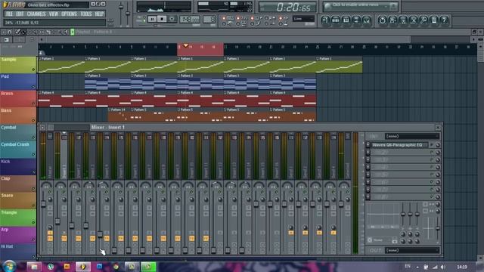This screenshot has height=272, width=484.
Task: Mute the Sample playlist track
Action: tap(33, 70)
